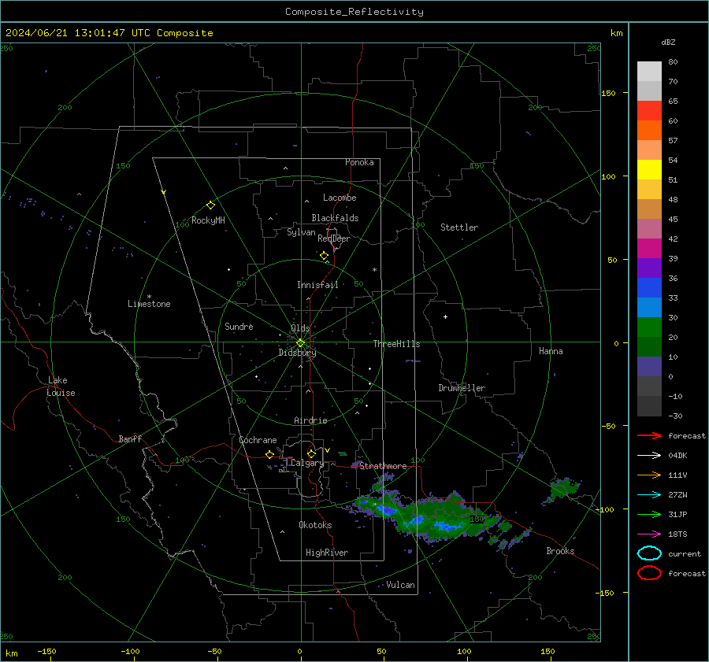
Task: Click the asterisk marker above Limestone
Action: pos(149,297)
